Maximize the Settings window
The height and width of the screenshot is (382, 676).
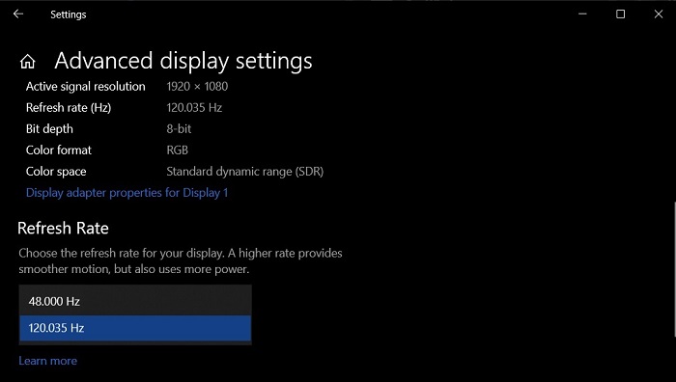pyautogui.click(x=620, y=14)
